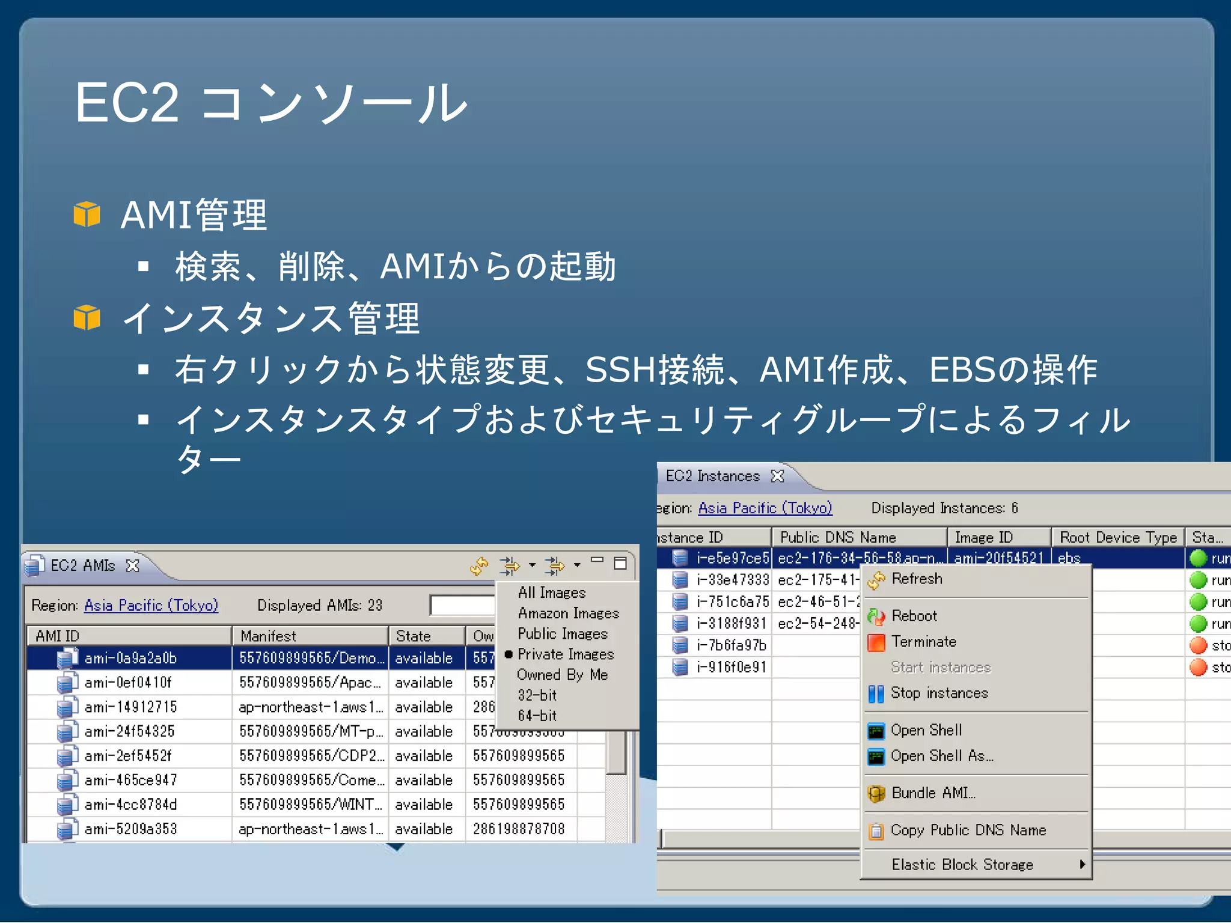Click instance icon for i-3188f931 row

pos(680,624)
